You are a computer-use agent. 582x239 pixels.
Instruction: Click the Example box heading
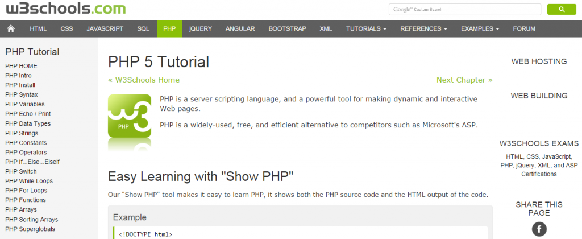[130, 217]
